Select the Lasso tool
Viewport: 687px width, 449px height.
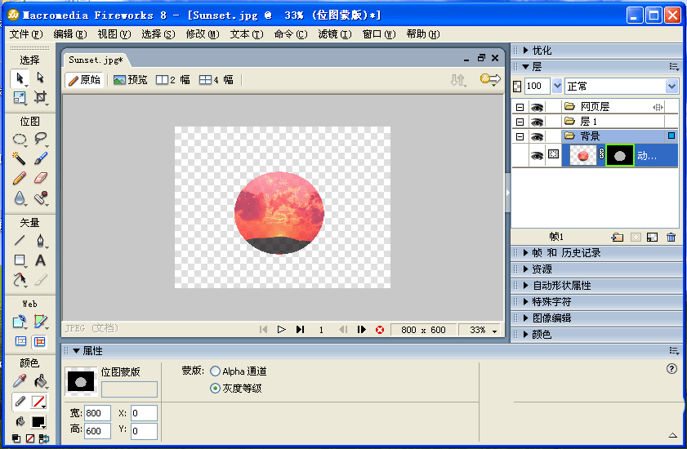(40, 139)
